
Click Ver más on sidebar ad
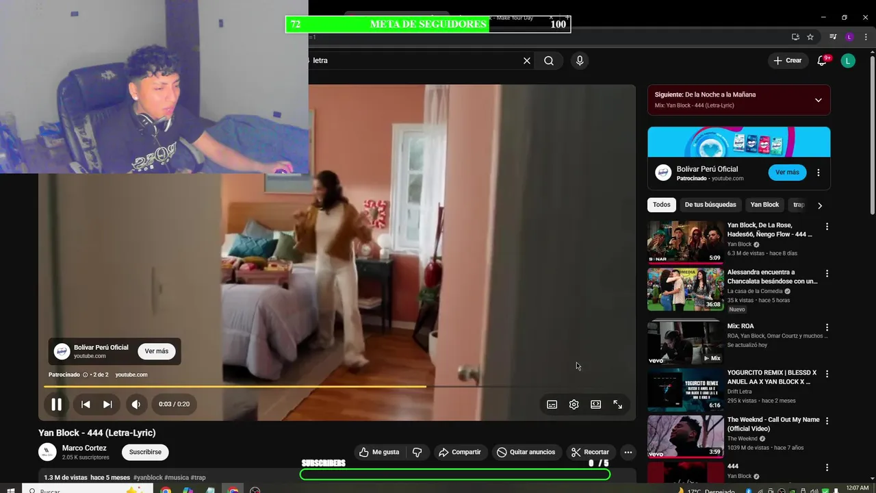click(787, 173)
